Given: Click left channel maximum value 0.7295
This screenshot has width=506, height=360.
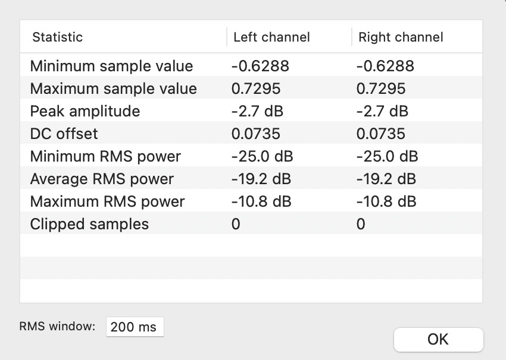Looking at the screenshot, I should 256,89.
